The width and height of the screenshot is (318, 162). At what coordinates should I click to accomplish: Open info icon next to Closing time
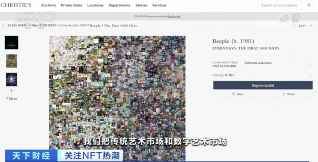coord(310,76)
